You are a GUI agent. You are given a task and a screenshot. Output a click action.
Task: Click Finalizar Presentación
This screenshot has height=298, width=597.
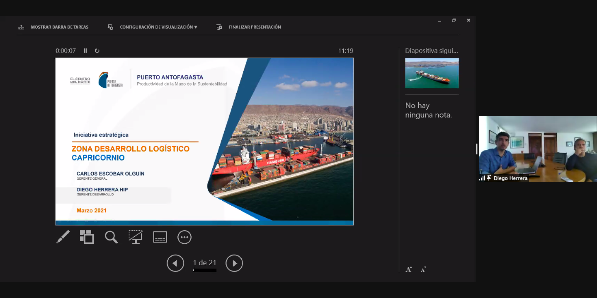249,27
